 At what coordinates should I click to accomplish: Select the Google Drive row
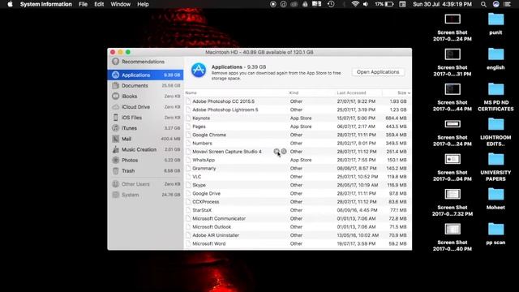298,193
